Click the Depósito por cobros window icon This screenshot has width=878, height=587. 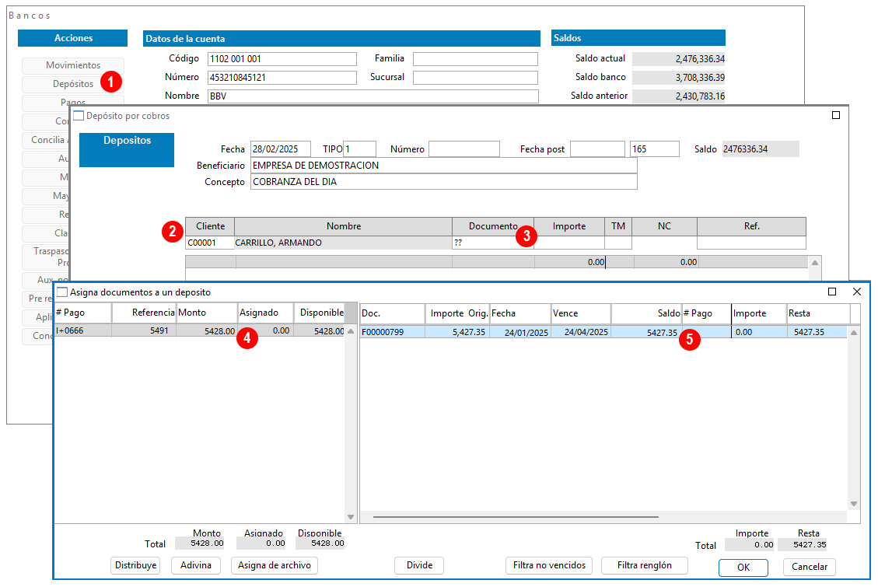tap(79, 116)
